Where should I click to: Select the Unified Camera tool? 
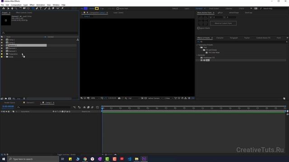point(24,9)
